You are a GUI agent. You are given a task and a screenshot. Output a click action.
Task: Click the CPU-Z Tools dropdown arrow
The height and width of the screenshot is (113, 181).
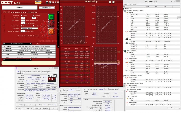[40, 109]
